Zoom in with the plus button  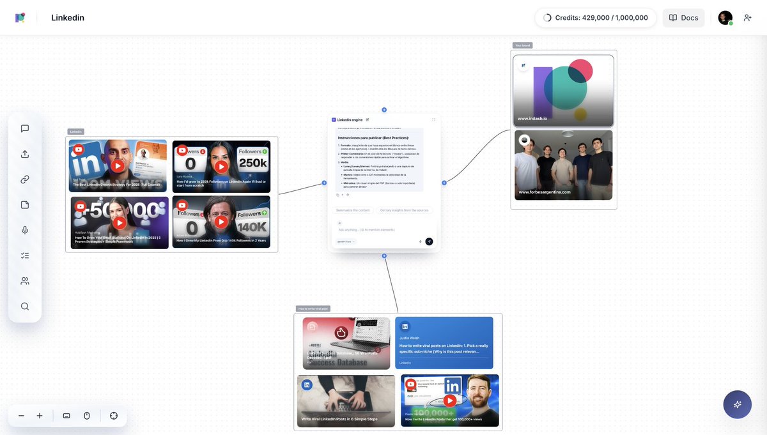pos(40,416)
